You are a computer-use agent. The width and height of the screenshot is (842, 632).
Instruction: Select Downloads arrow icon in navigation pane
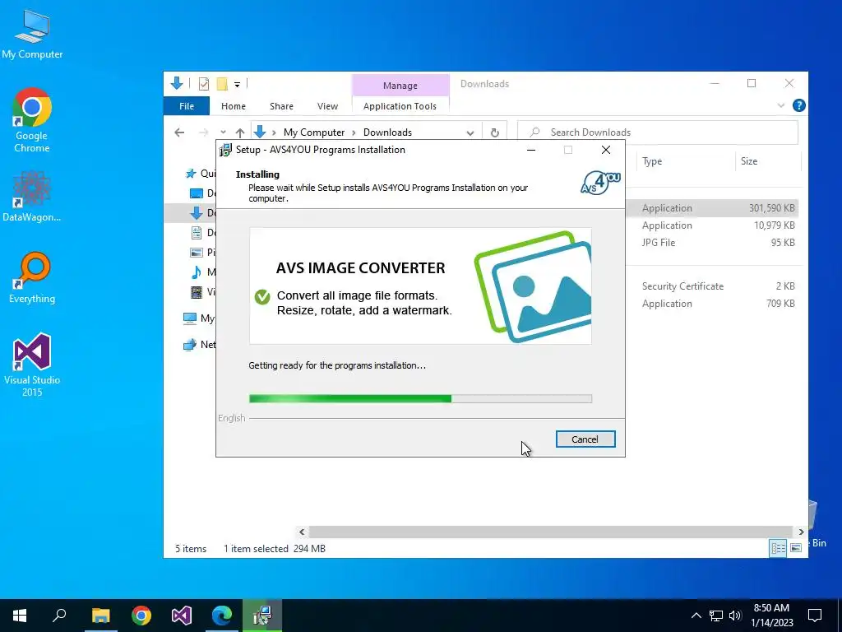[x=197, y=213]
